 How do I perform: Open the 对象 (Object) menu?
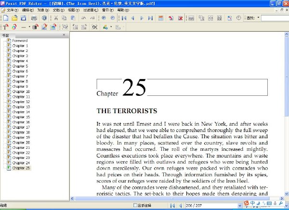(x=43, y=10)
